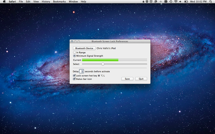Click the lock icon in the menu bar
The image size is (215, 134).
[x=143, y=2]
